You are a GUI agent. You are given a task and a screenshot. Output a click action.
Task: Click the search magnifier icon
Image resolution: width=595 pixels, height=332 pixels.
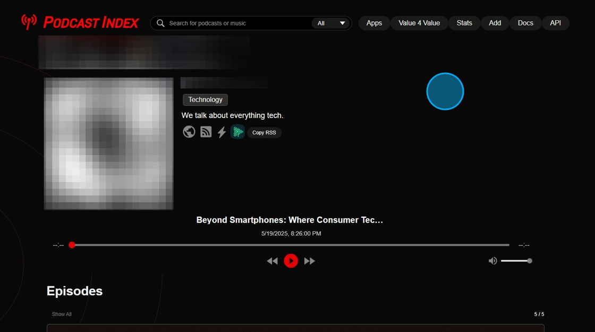[x=160, y=23]
